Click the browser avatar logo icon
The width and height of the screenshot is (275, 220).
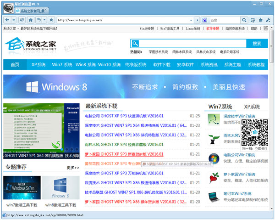[x=8, y=8]
